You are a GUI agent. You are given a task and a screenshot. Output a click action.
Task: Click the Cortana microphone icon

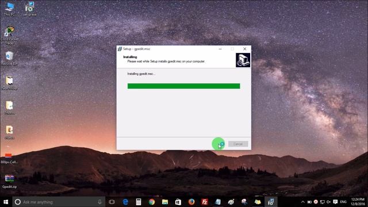pos(99,202)
